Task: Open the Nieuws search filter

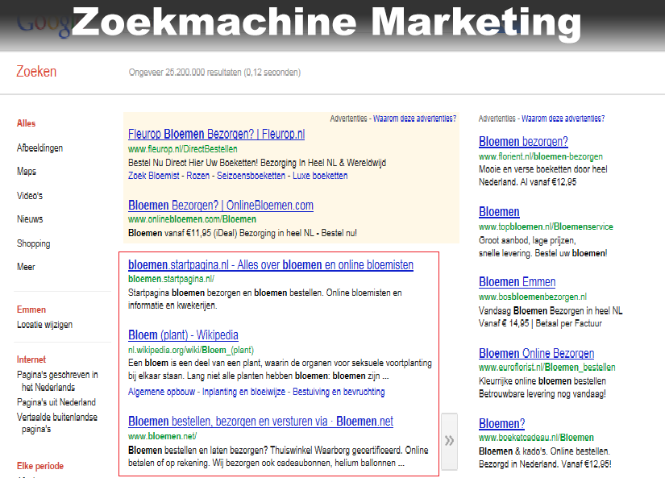Action: tap(30, 219)
